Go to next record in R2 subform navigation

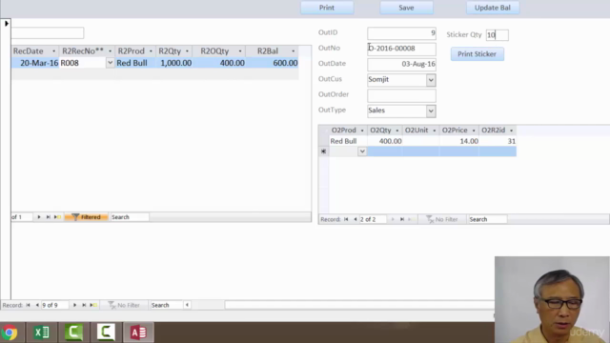(x=39, y=217)
